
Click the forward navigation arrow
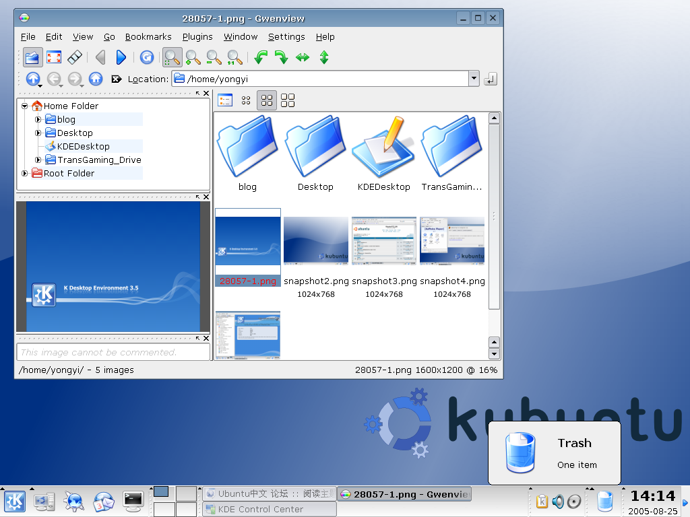75,79
